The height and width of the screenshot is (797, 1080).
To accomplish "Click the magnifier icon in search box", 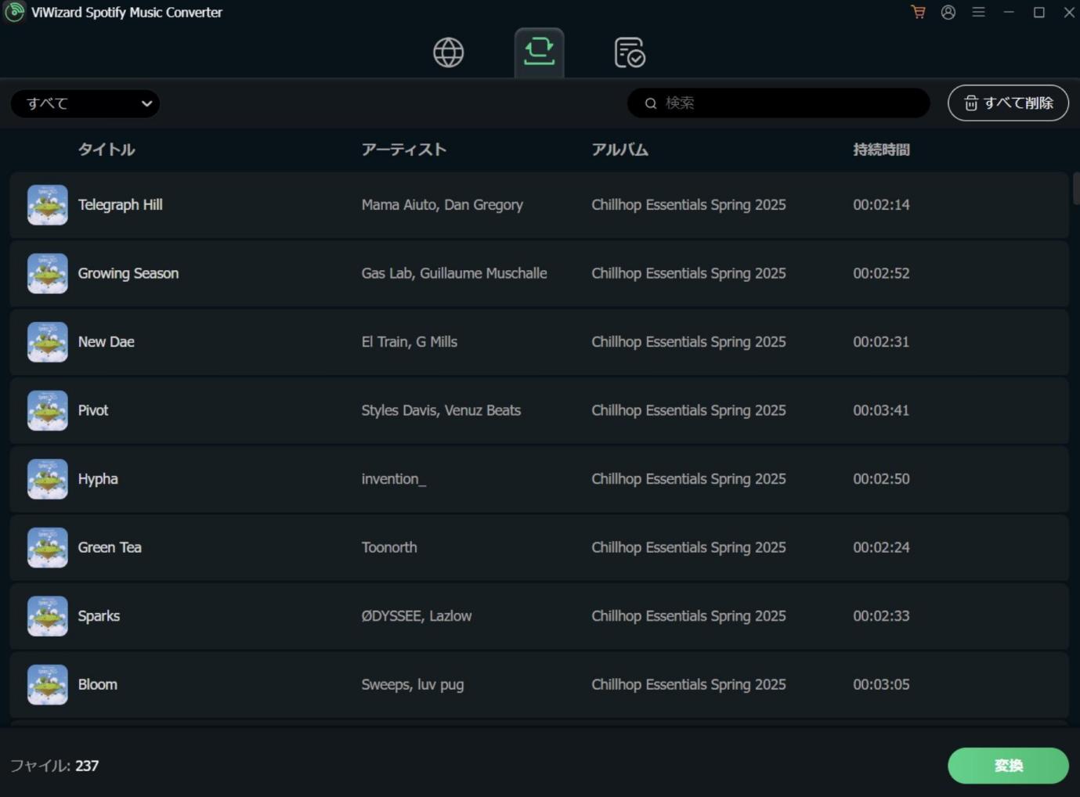I will (651, 103).
